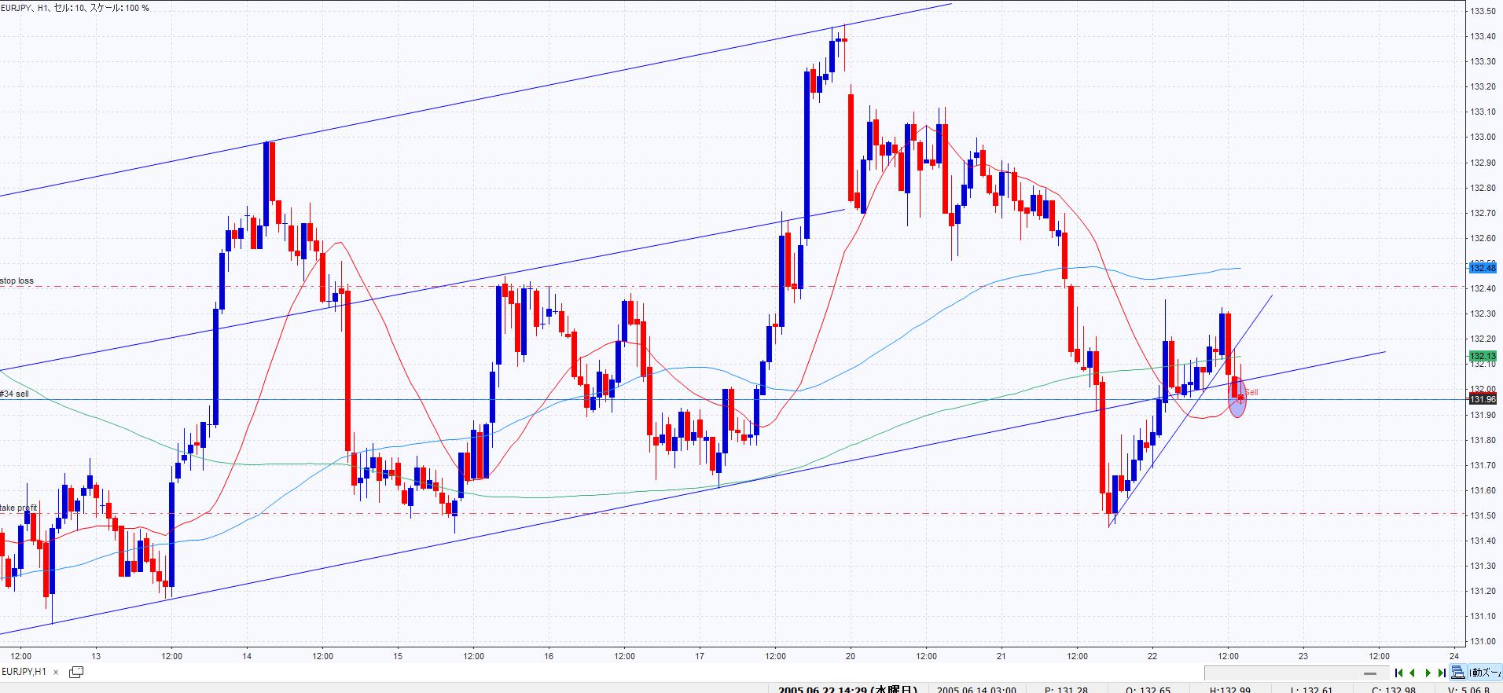Screen dimensions: 1503x693
Task: Click the Sell marker ellipse on chart
Action: 1237,398
